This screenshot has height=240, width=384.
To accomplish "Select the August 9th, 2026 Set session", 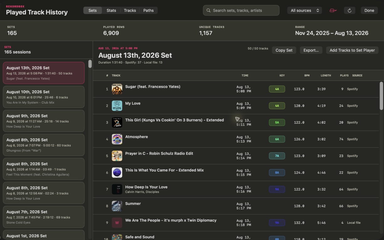I will (44, 121).
